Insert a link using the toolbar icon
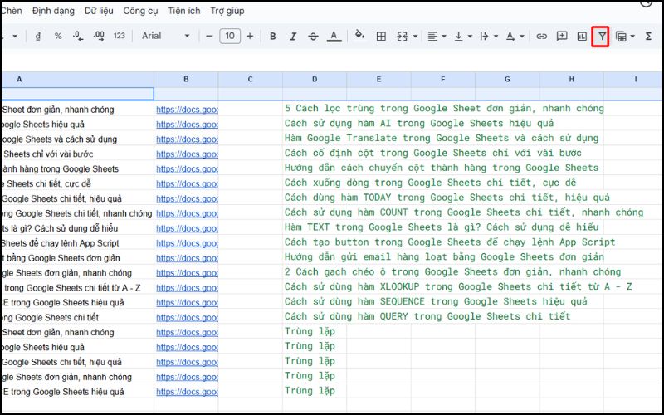664x415 pixels. [541, 37]
